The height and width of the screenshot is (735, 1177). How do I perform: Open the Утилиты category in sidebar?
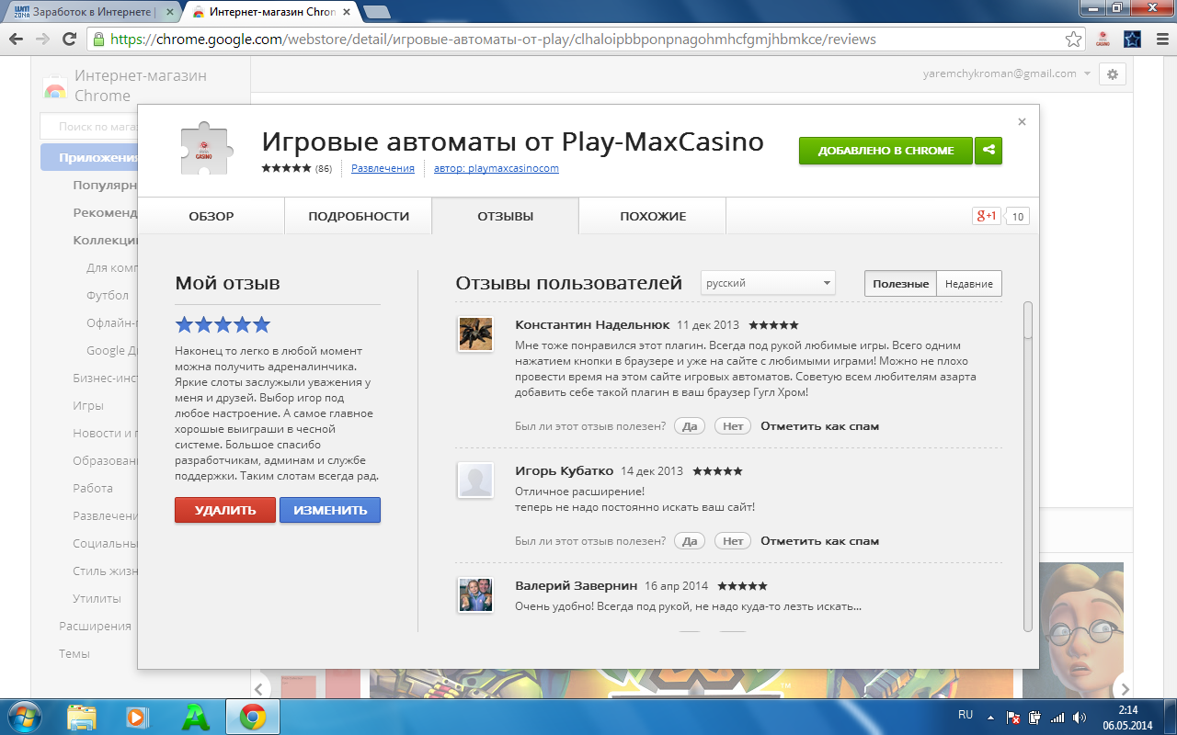tap(97, 599)
